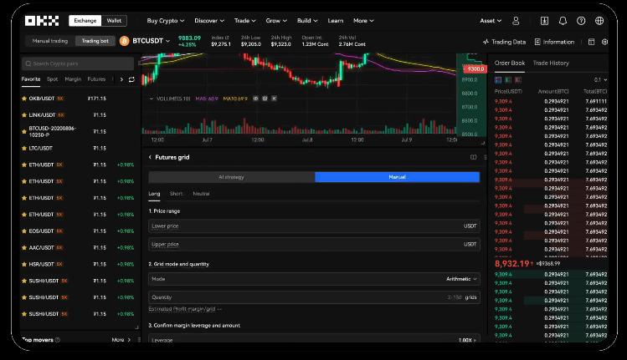Expand the Buy Crypto menu

tap(166, 21)
